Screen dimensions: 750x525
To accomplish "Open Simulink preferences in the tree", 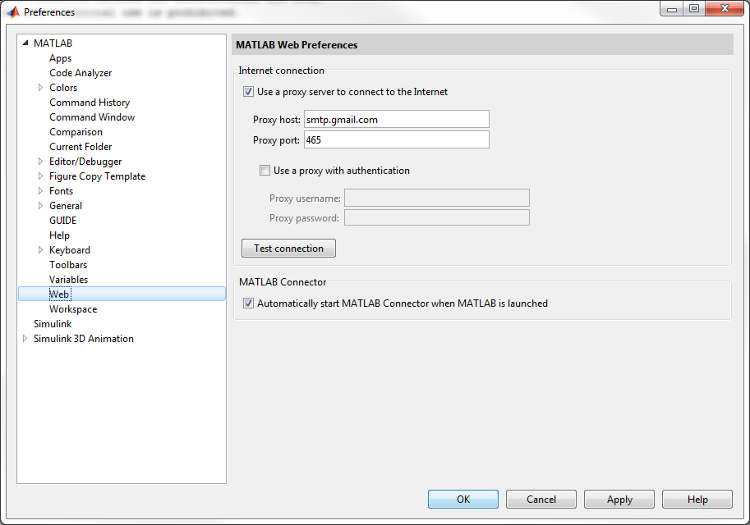I will tap(53, 324).
